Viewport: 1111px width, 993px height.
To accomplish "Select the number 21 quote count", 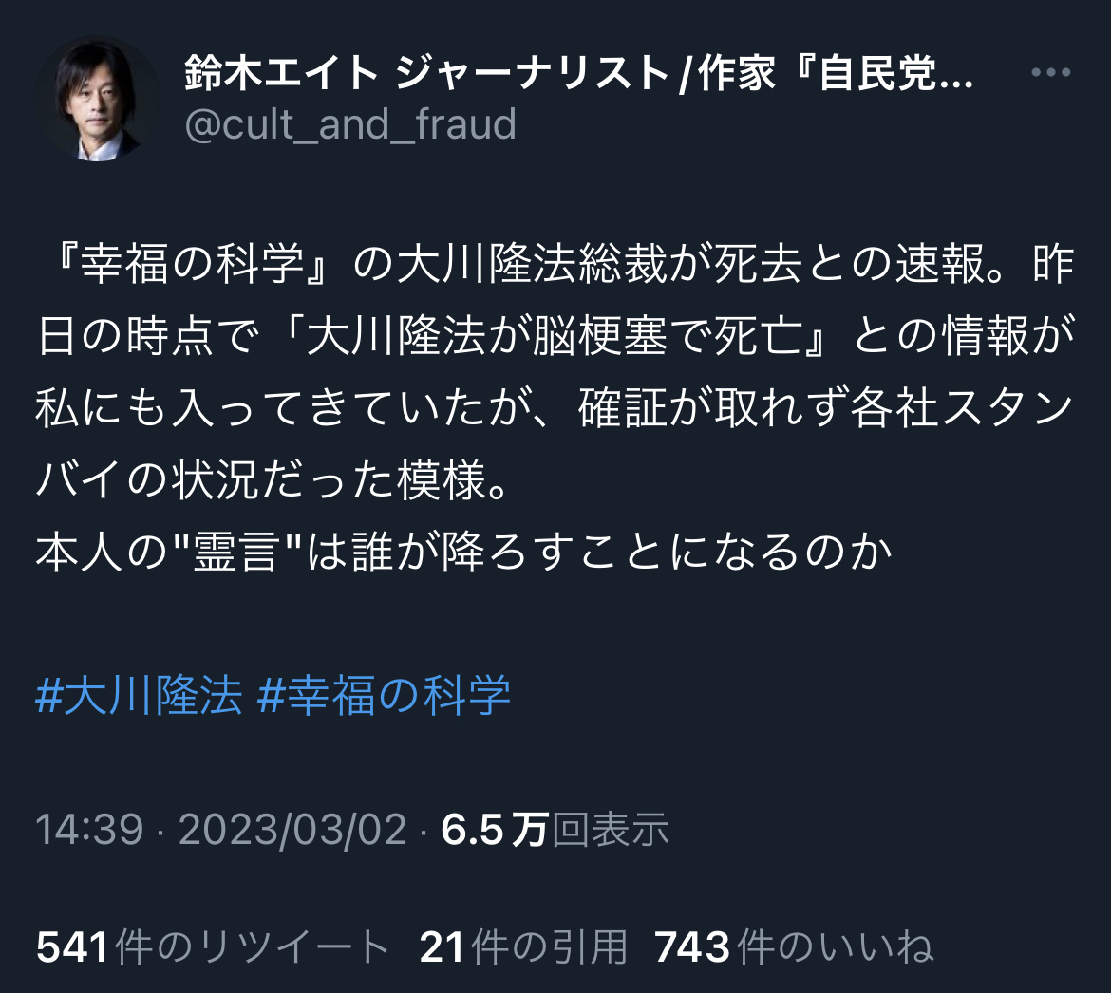I will 443,947.
